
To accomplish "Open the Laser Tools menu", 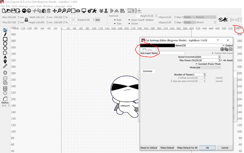I will [x=35, y=6].
